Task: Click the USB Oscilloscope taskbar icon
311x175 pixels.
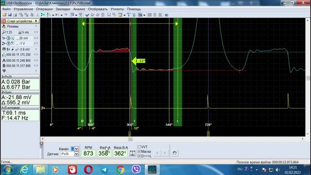Action: [152, 170]
